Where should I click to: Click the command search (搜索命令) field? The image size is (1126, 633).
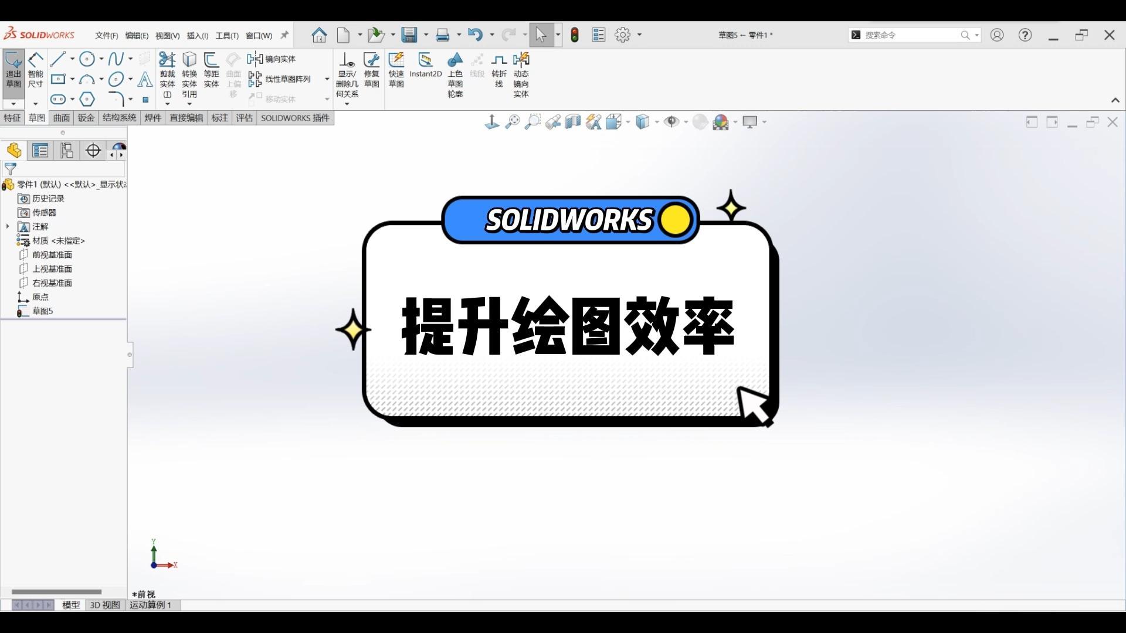pyautogui.click(x=909, y=35)
